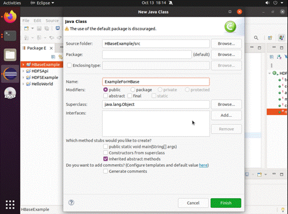
Task: Browse for the Package
Action: [x=226, y=54]
